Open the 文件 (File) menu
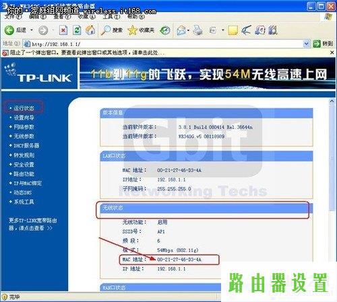The width and height of the screenshot is (337, 302). (13, 17)
